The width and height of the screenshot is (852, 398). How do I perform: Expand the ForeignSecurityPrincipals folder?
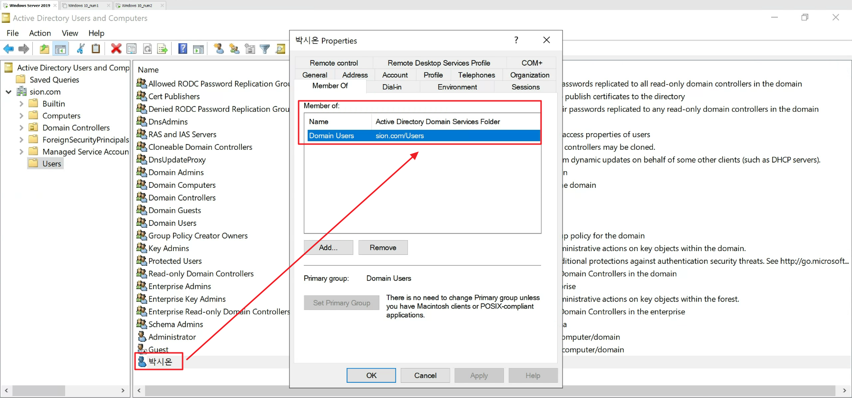(21, 140)
